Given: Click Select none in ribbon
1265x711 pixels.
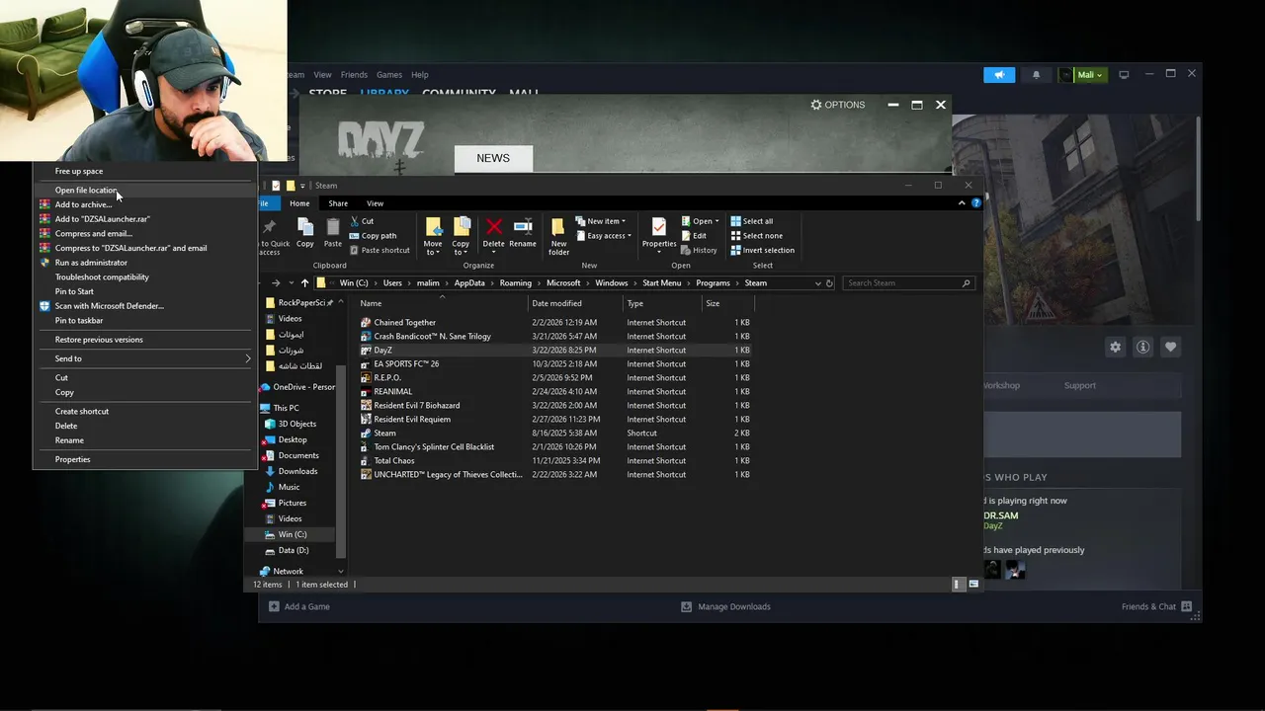Looking at the screenshot, I should 756,236.
